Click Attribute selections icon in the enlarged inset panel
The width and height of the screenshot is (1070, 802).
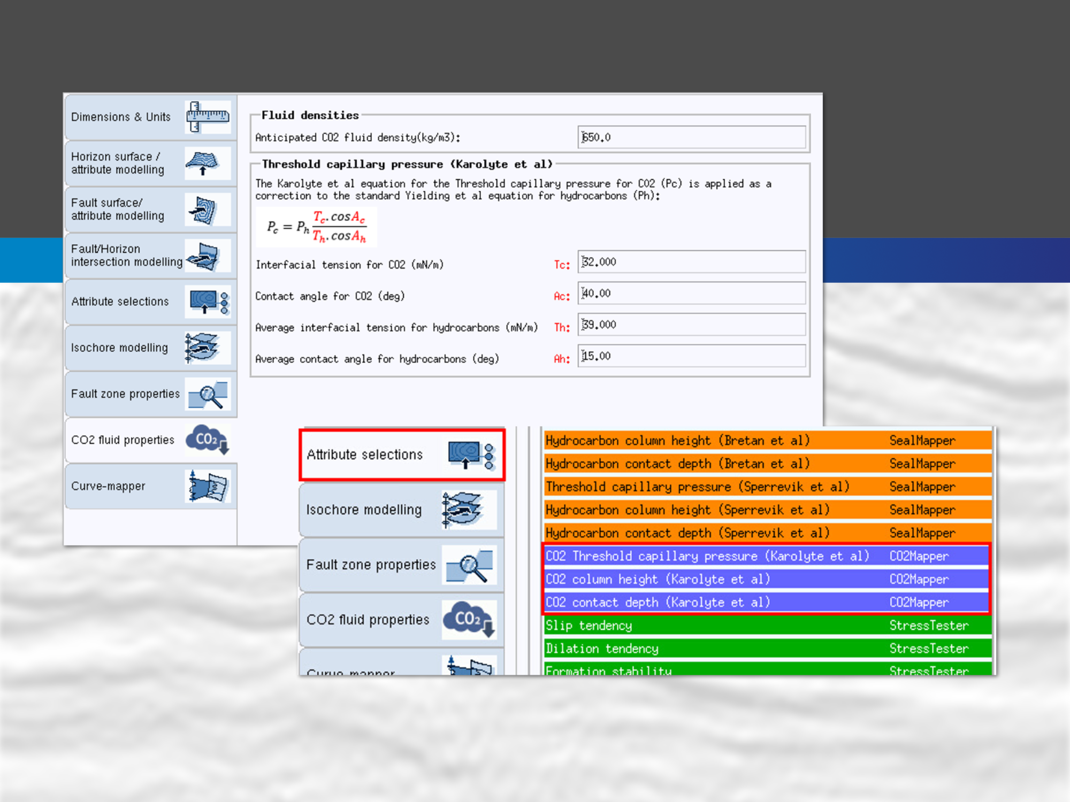coord(471,454)
